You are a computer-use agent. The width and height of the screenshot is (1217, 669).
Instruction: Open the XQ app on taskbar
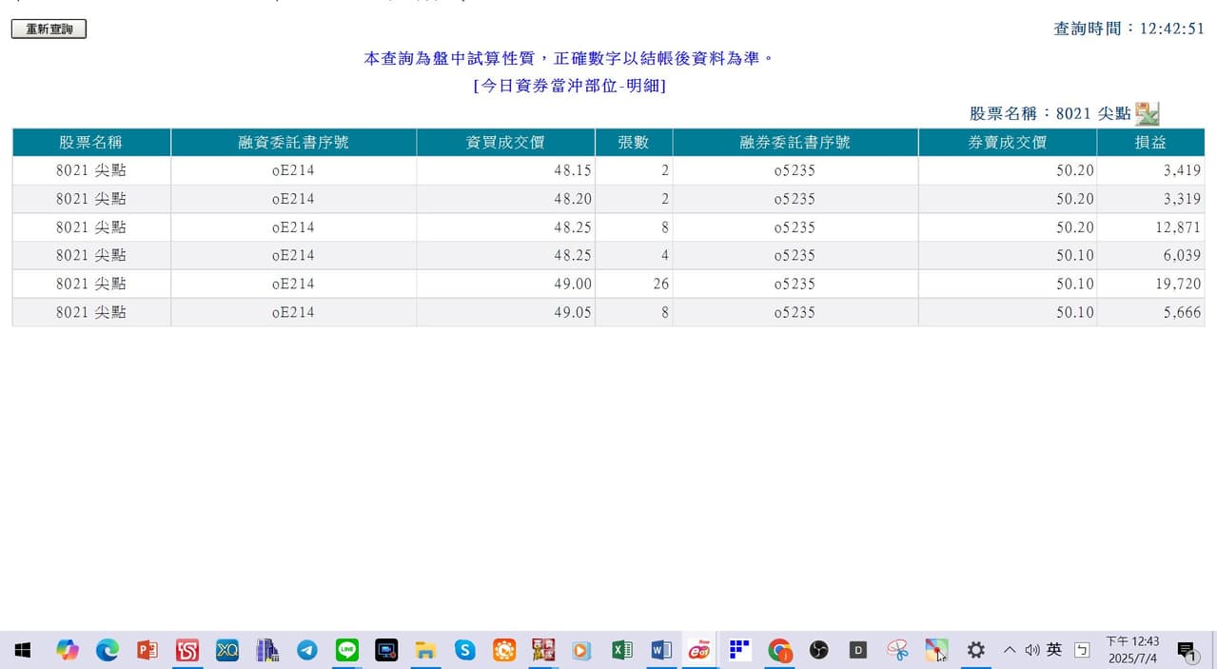point(227,650)
